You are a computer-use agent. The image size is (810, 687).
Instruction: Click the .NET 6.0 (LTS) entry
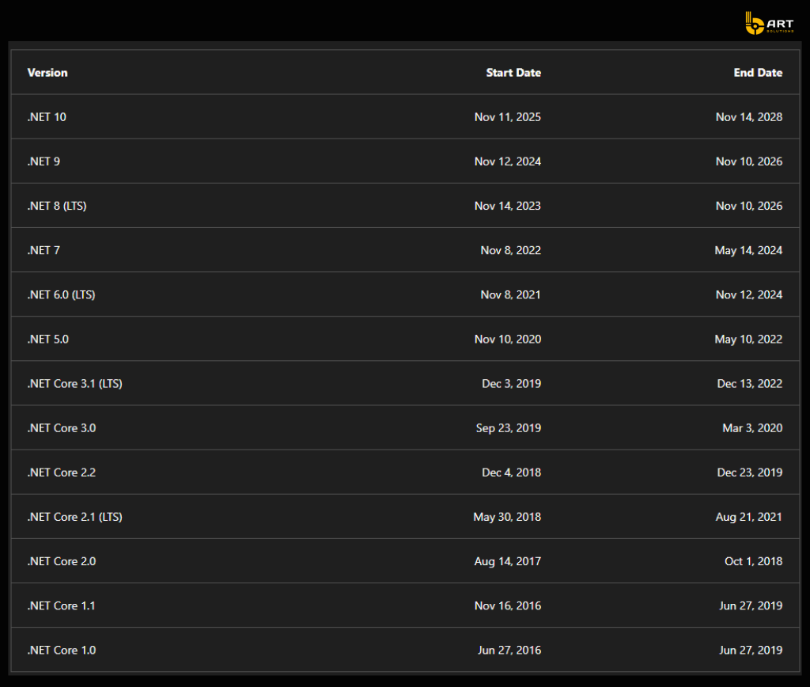pos(61,294)
